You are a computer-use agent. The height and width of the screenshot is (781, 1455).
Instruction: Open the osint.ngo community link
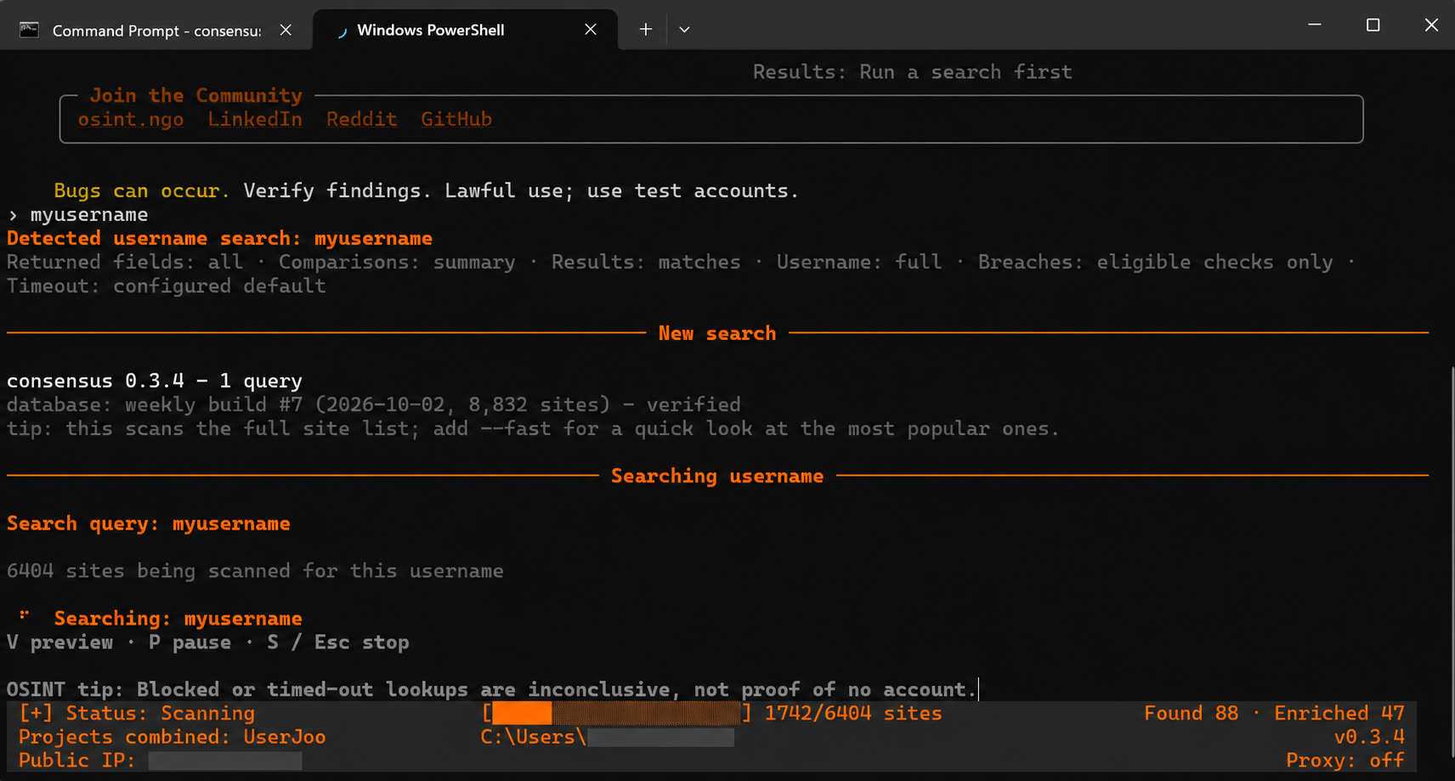pyautogui.click(x=131, y=119)
